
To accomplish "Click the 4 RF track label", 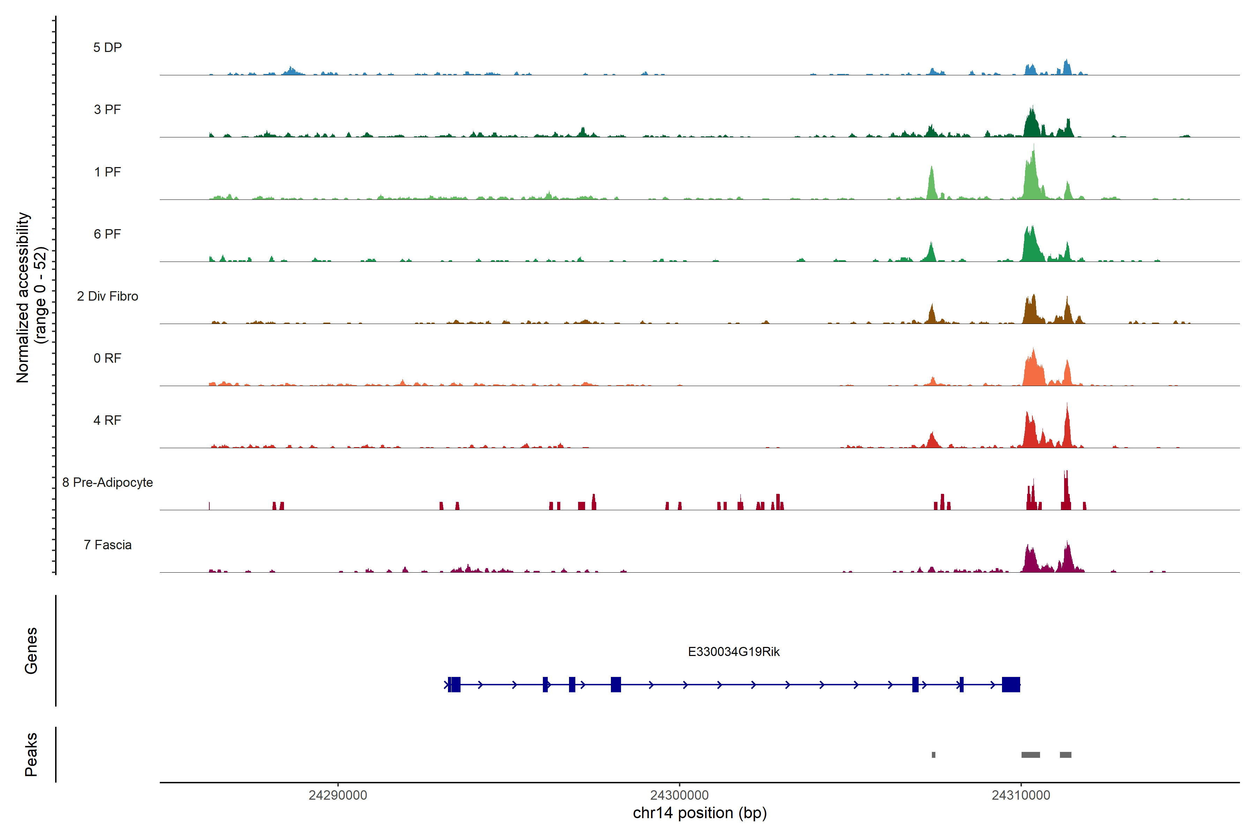I will 107,420.
